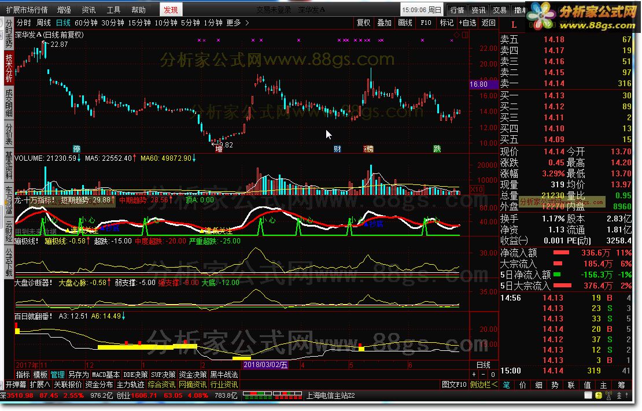Expand 更多 period options arrow

click(247, 23)
